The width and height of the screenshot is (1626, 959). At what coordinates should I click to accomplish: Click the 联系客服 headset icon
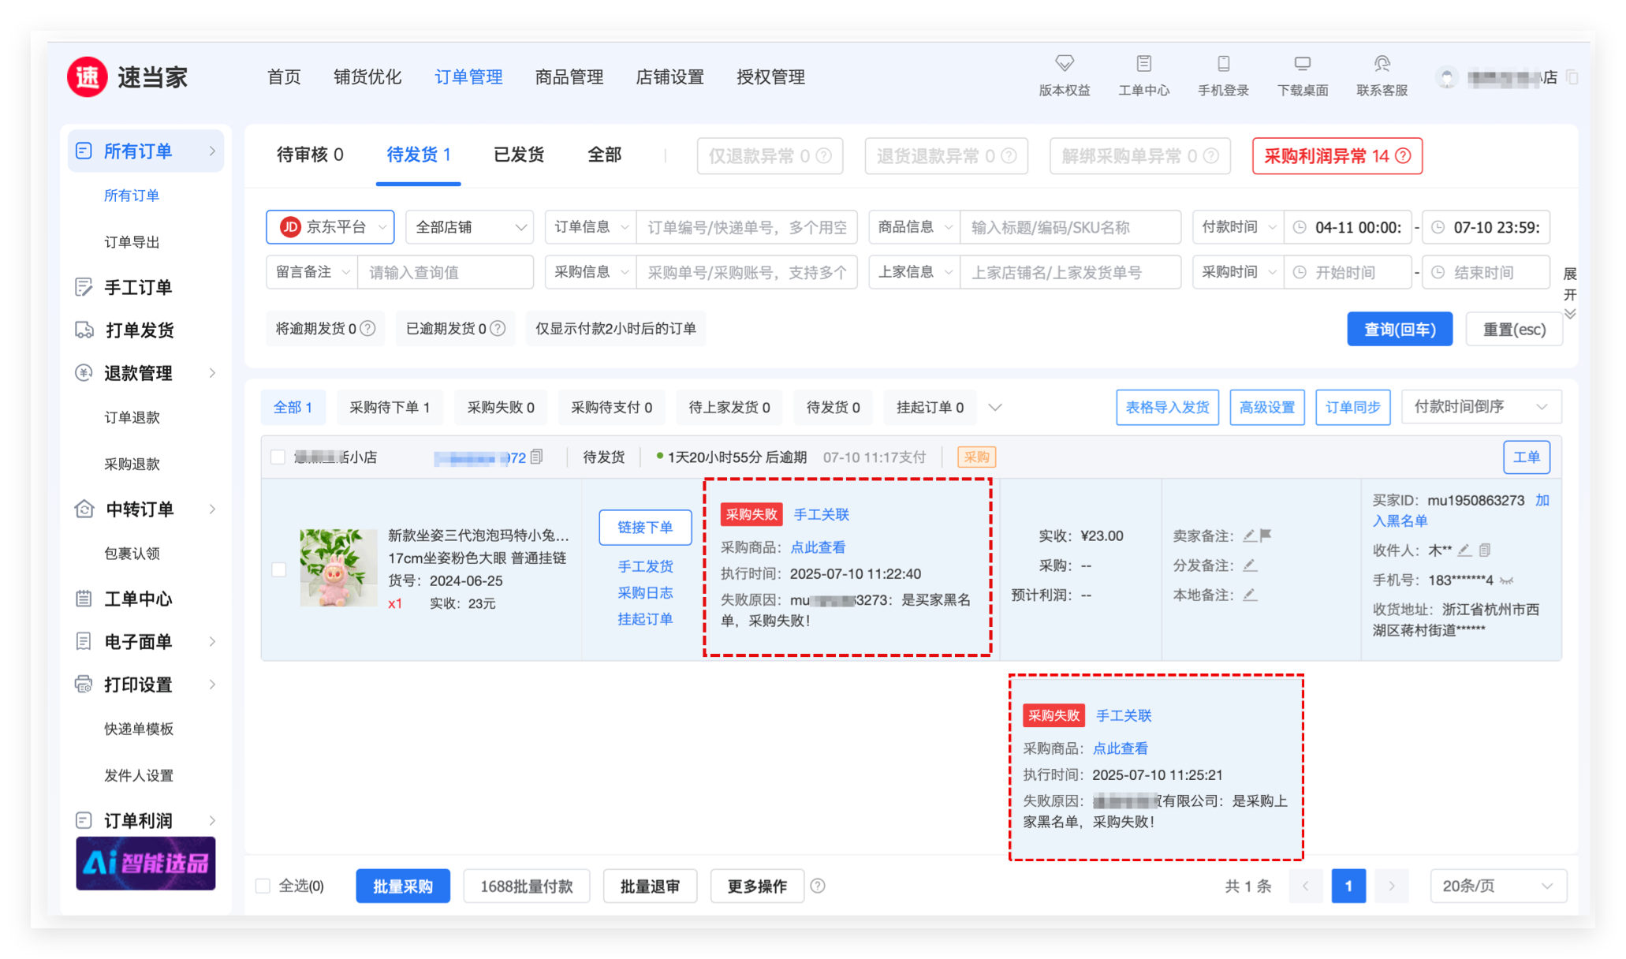pos(1382,64)
